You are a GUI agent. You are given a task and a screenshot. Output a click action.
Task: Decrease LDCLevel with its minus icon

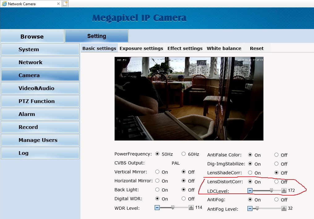click(250, 191)
